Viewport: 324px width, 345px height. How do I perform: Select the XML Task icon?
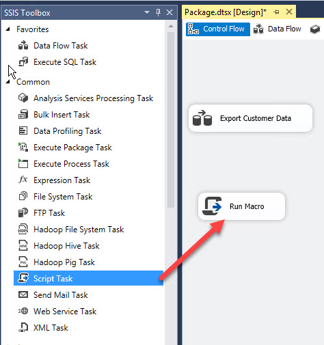pyautogui.click(x=23, y=328)
